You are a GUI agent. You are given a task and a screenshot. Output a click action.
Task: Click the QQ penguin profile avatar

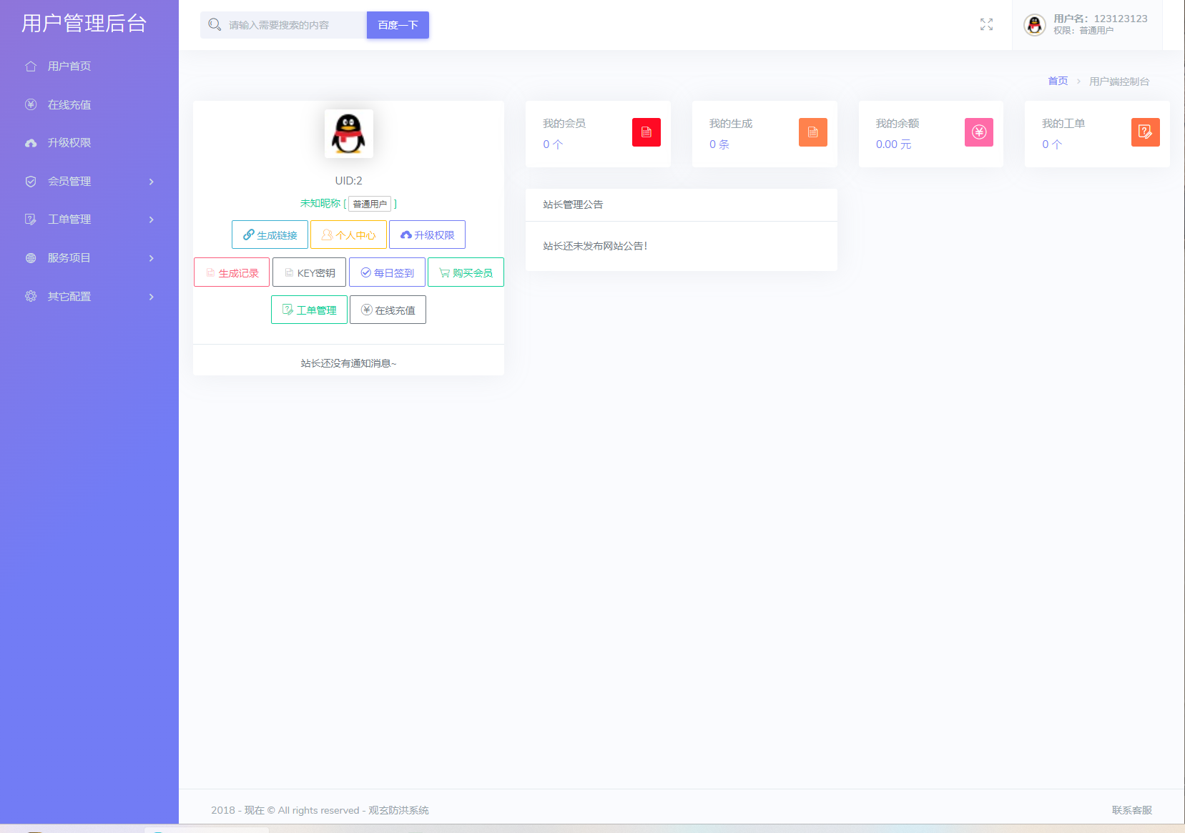tap(348, 134)
